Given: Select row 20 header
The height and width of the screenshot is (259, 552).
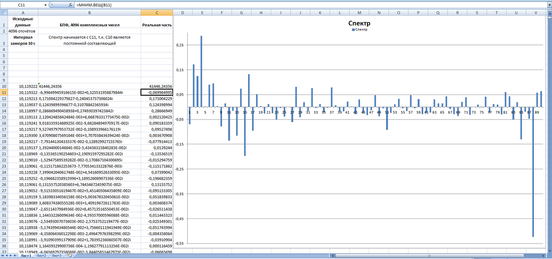Looking at the screenshot, I should click(x=4, y=148).
